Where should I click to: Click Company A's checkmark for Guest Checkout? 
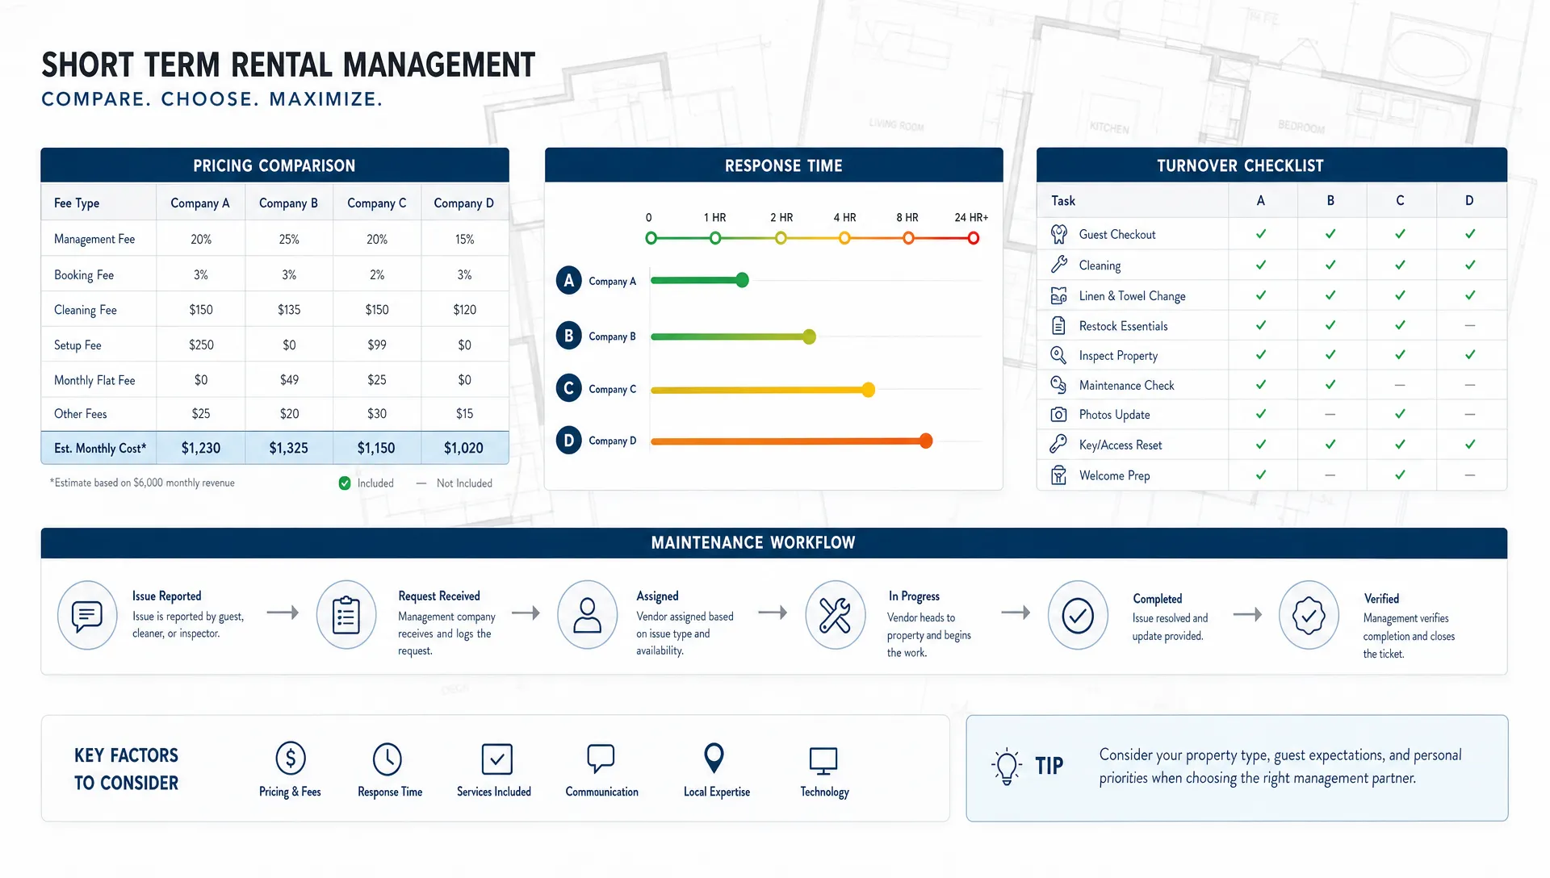point(1261,234)
